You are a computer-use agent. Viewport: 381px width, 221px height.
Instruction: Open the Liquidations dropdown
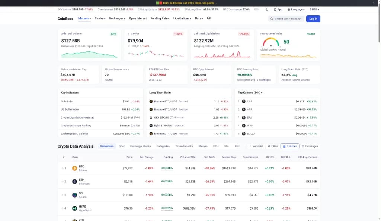182,19
